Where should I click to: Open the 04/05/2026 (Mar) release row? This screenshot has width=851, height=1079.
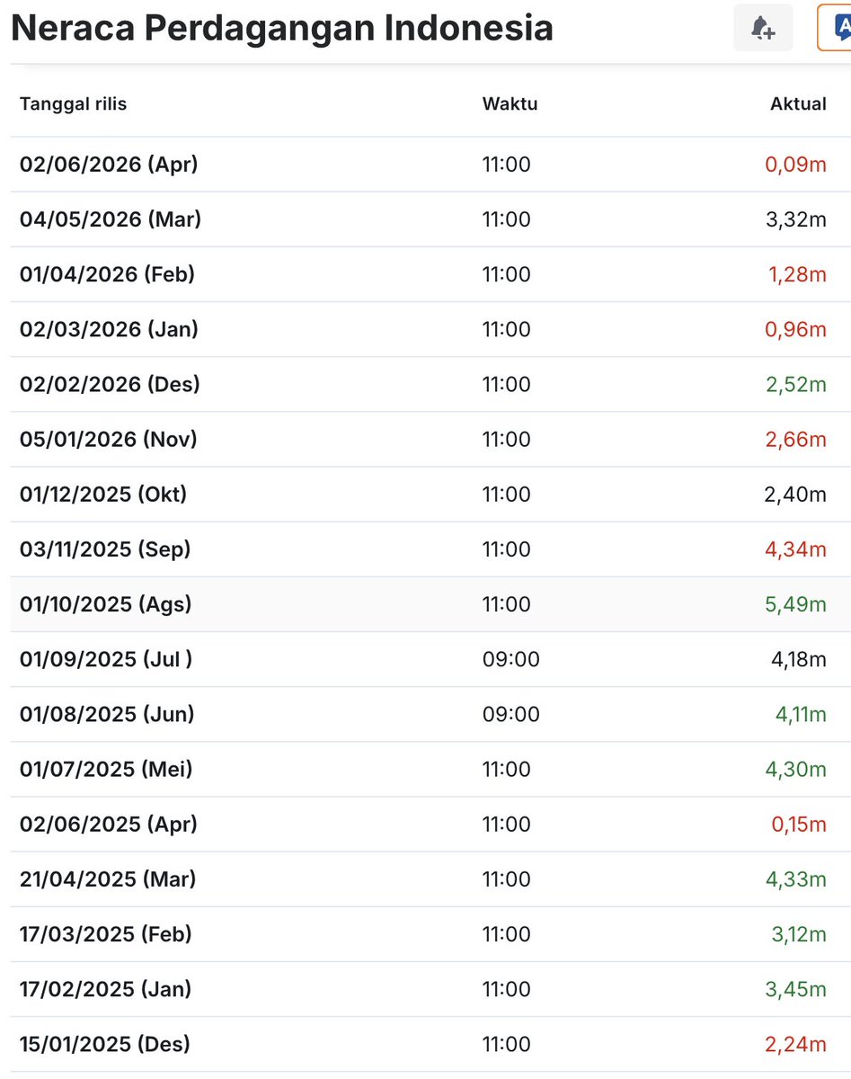(x=430, y=219)
